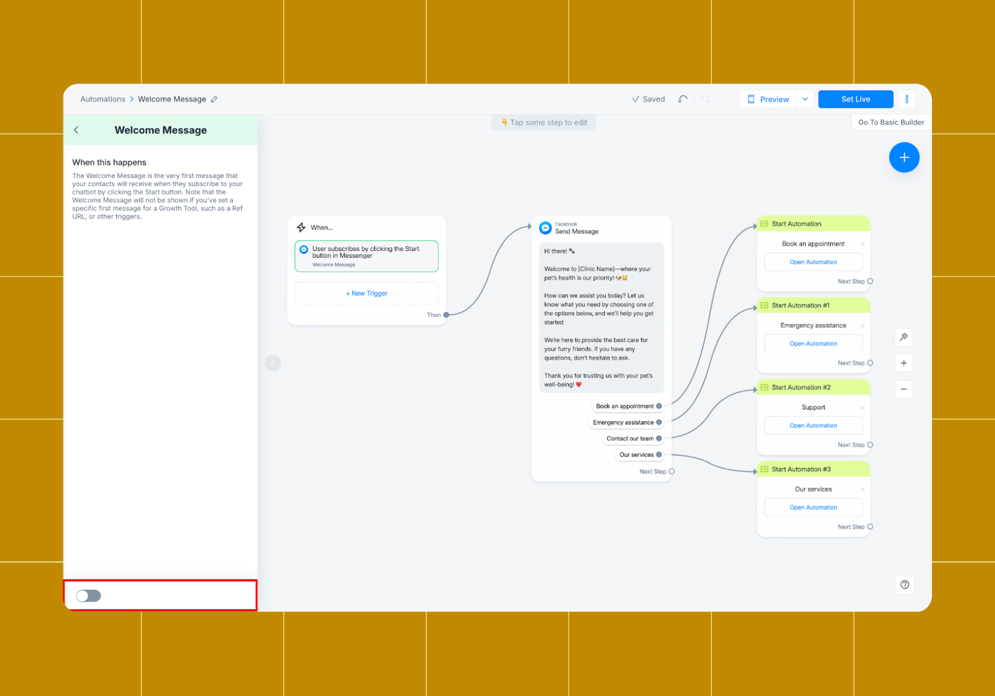Select the User subscribes Start button trigger

coord(366,256)
